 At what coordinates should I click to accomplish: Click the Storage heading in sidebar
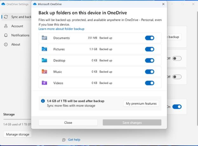(x=9, y=114)
